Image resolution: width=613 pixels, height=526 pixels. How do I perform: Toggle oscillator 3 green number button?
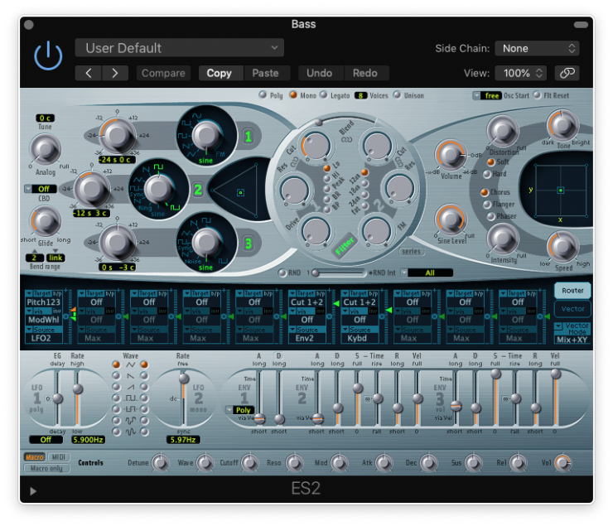247,243
